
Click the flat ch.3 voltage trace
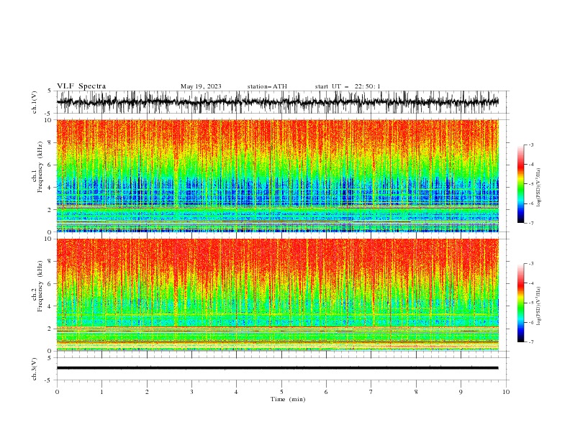277,368
